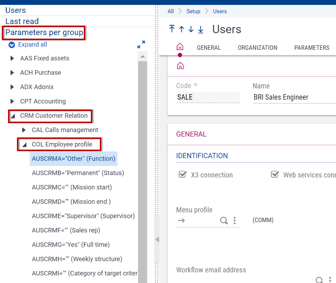Open Menu profile actions menu dots
336x283 pixels.
234,220
